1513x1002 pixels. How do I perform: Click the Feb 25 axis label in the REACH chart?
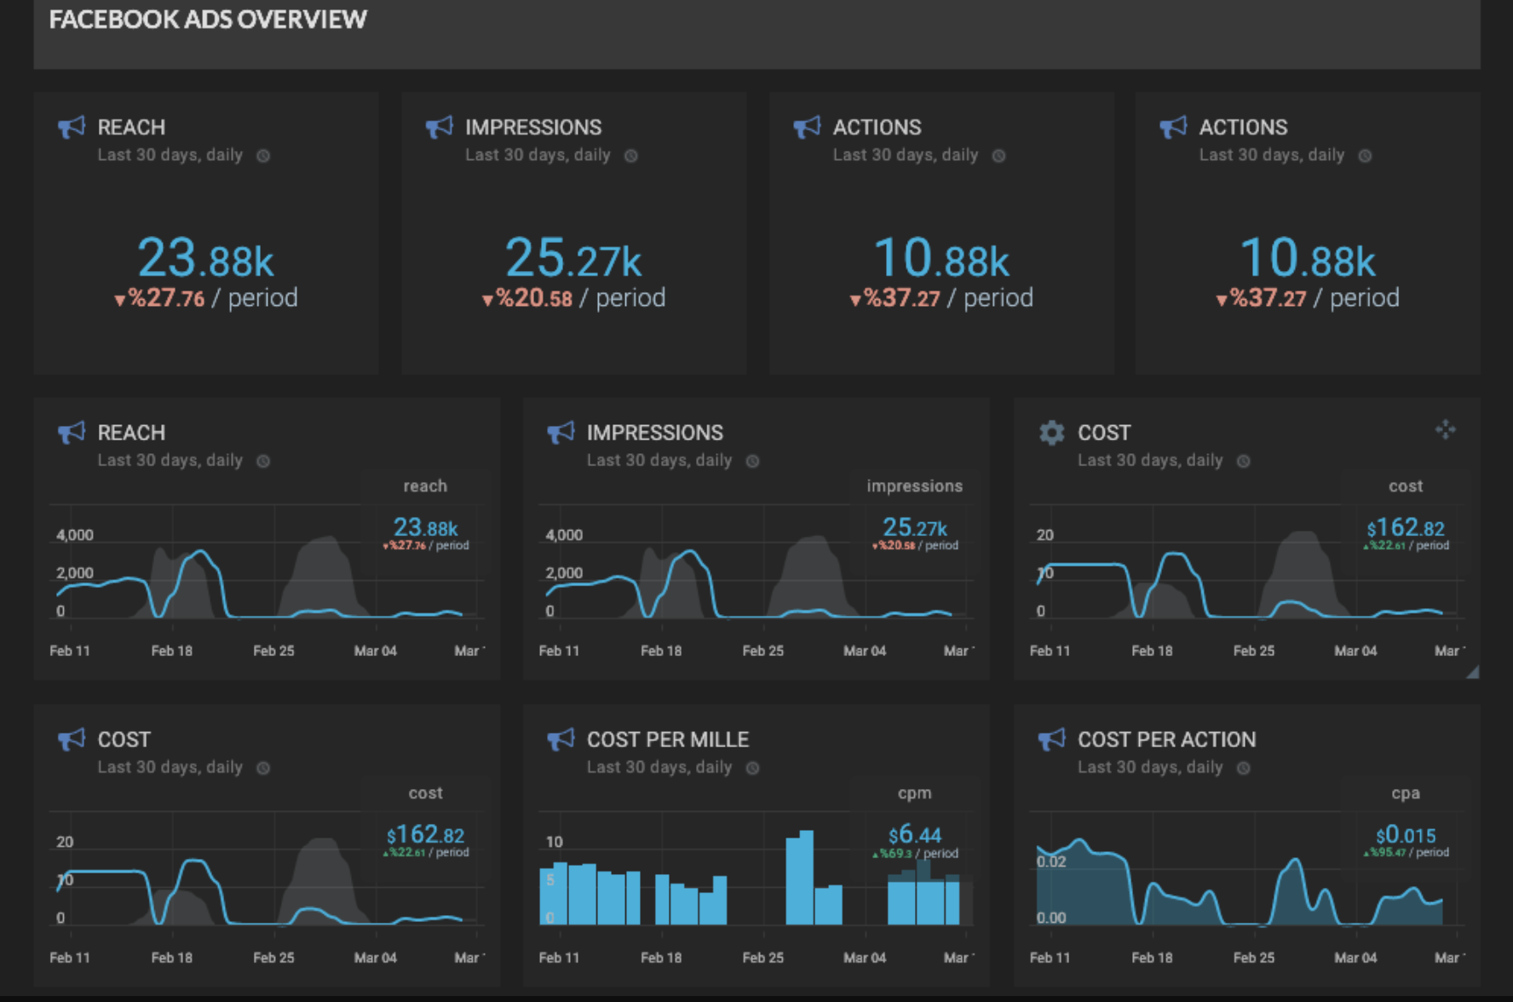click(x=273, y=651)
